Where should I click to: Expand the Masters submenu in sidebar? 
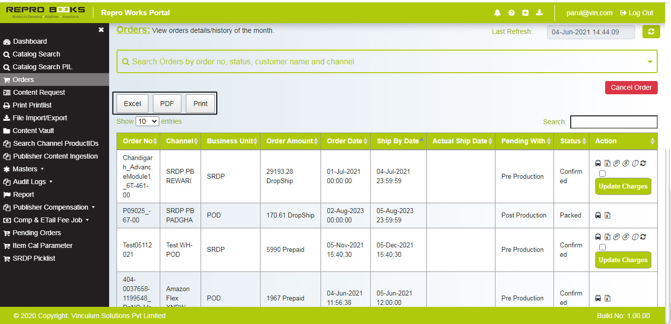pyautogui.click(x=28, y=169)
